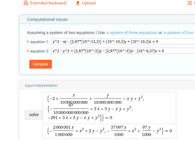This screenshot has height=141, width=195.
Task: Switch to a system of four equations
Action: 179,33
